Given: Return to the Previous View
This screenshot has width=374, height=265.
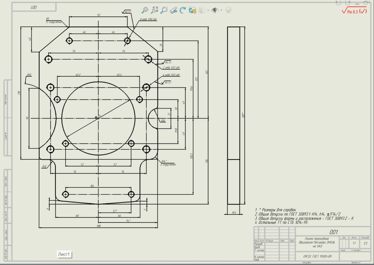Looking at the screenshot, I should tap(173, 11).
